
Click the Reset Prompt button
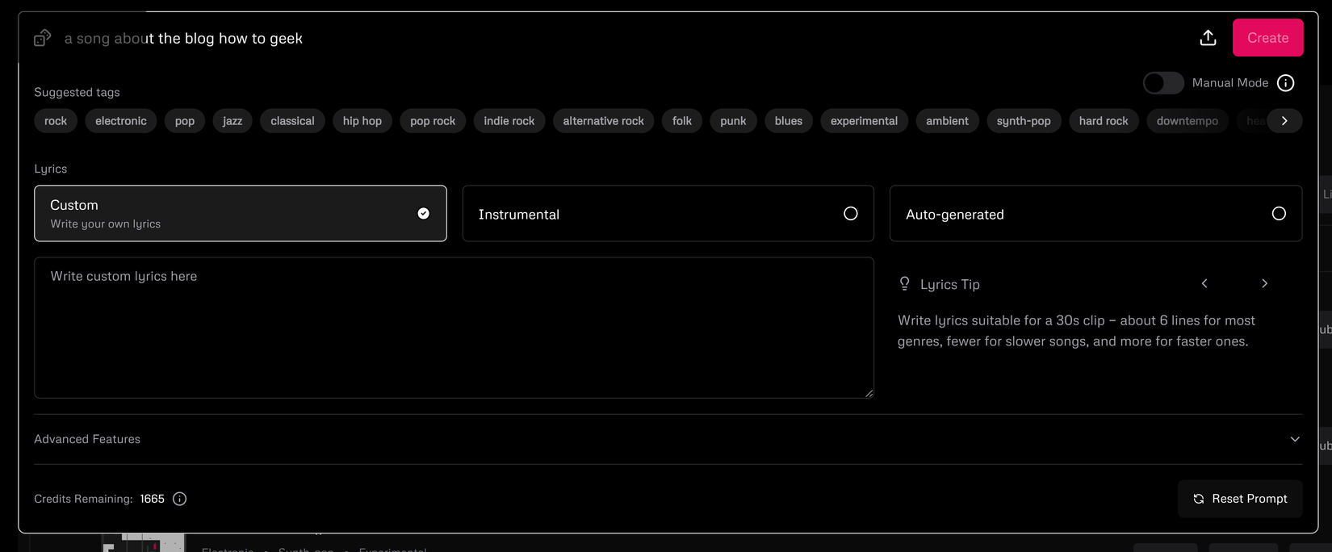tap(1240, 499)
